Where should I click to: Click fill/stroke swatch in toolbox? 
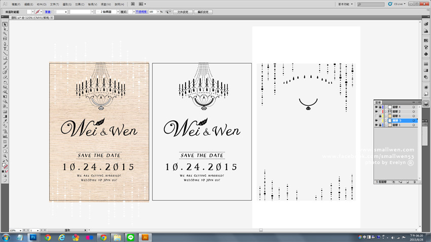(x=5, y=166)
